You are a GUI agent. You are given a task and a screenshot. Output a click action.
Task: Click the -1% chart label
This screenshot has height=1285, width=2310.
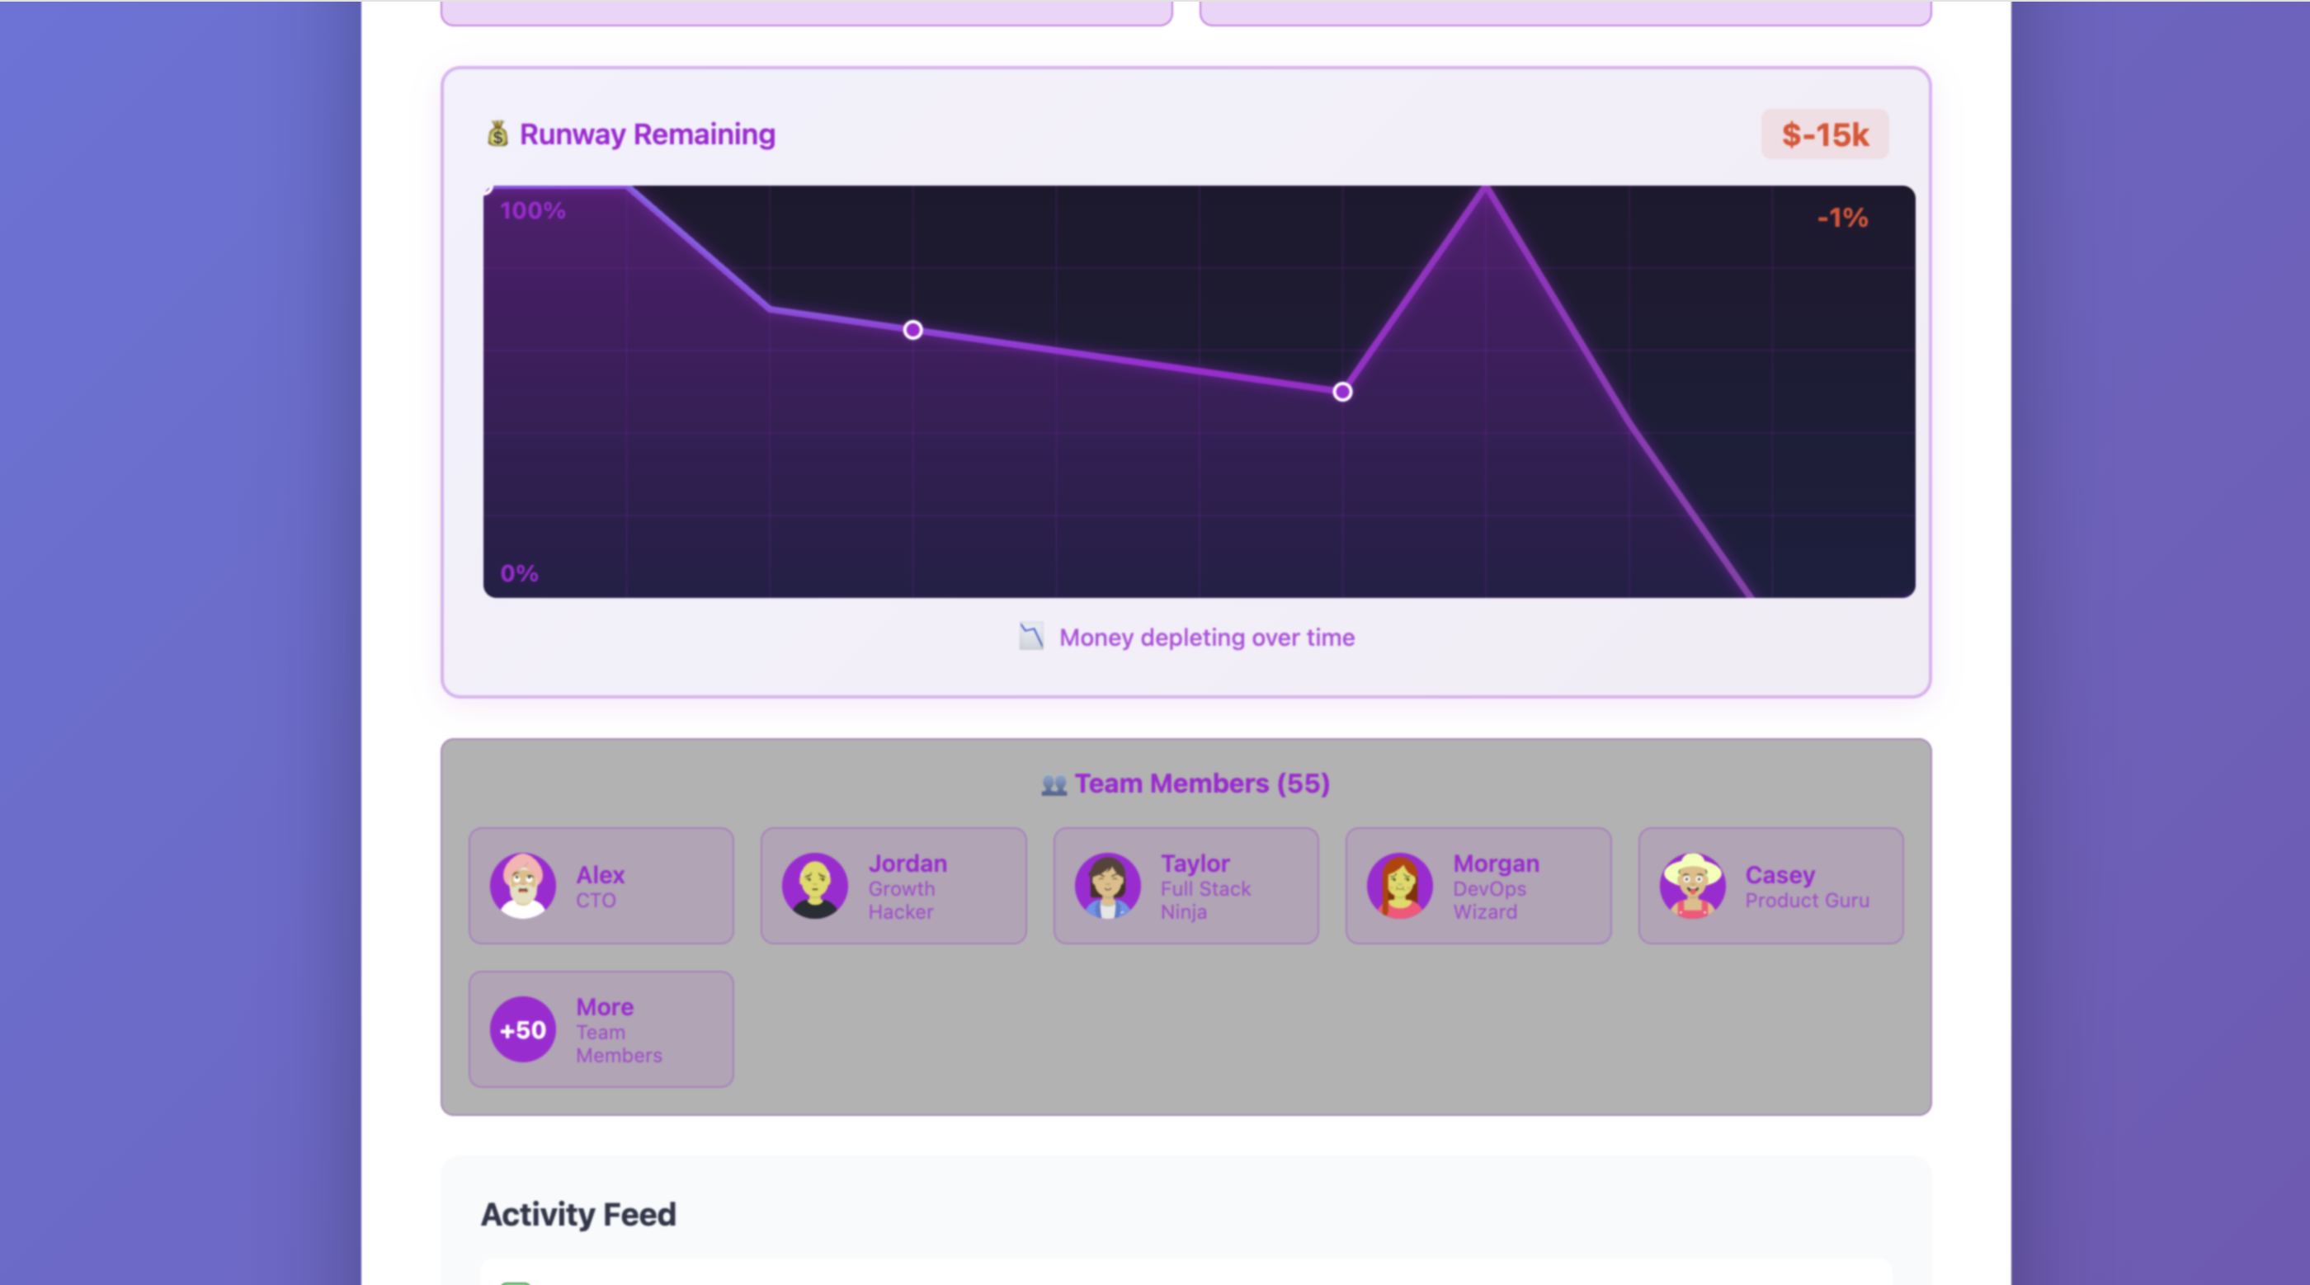point(1842,218)
